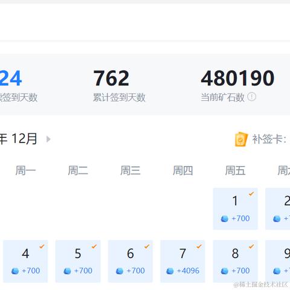Click the +4096 reward on day 7

pos(188,271)
